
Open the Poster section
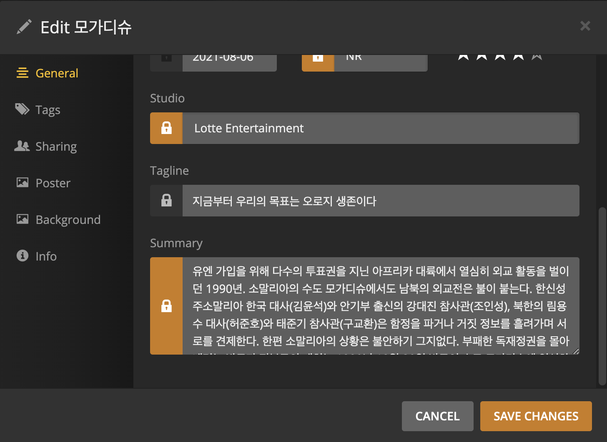53,183
